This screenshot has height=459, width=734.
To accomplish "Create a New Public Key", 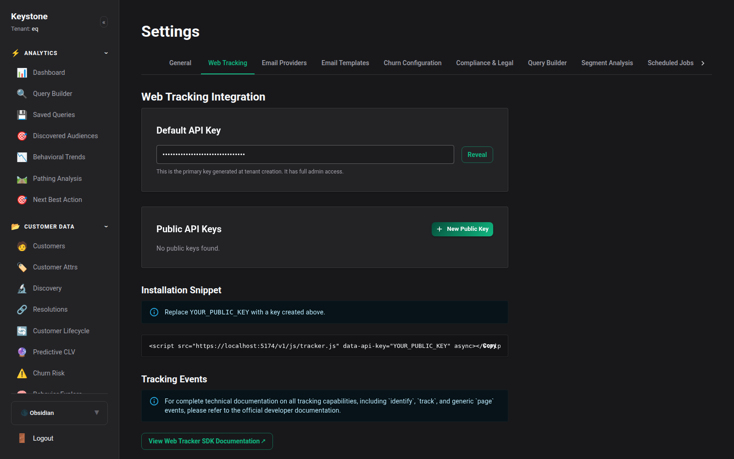I will tap(462, 229).
